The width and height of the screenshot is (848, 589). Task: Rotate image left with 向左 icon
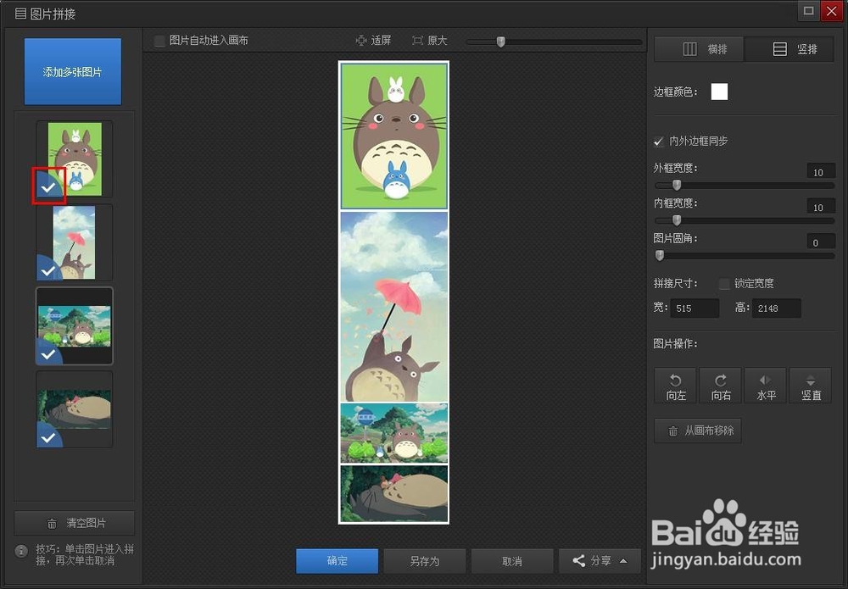pos(675,386)
